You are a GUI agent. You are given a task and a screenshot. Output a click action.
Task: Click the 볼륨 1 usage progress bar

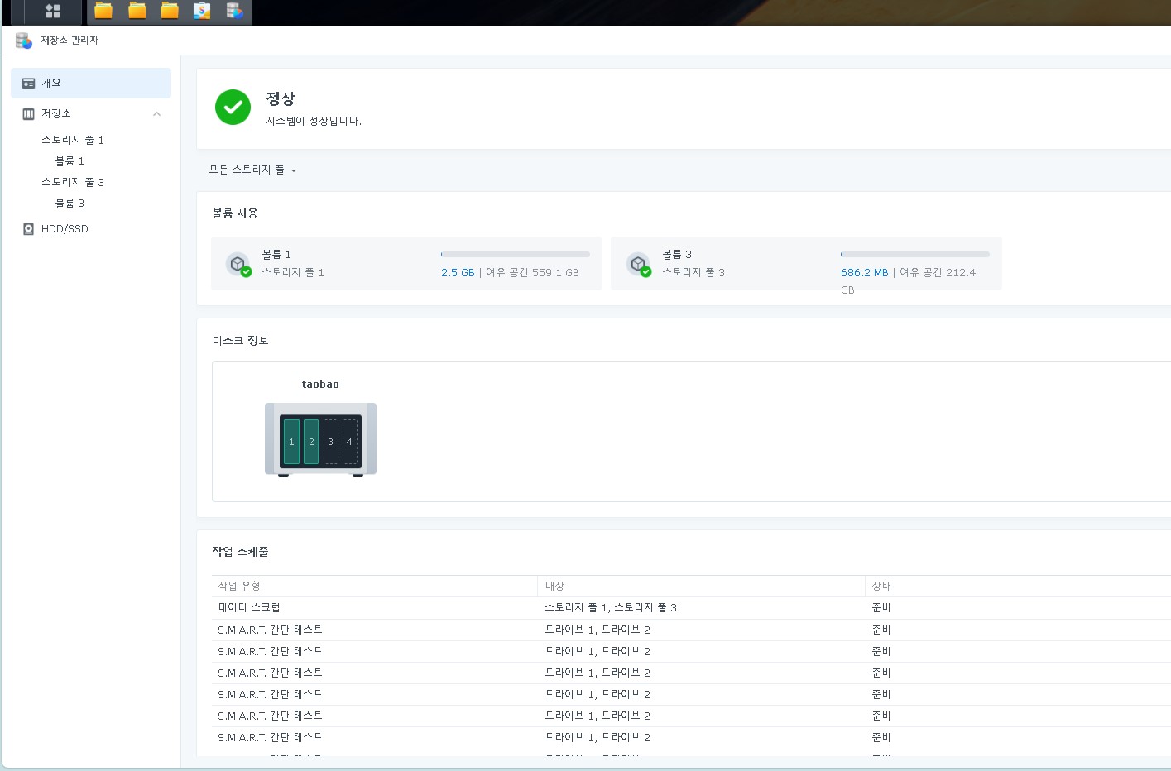[x=516, y=254]
